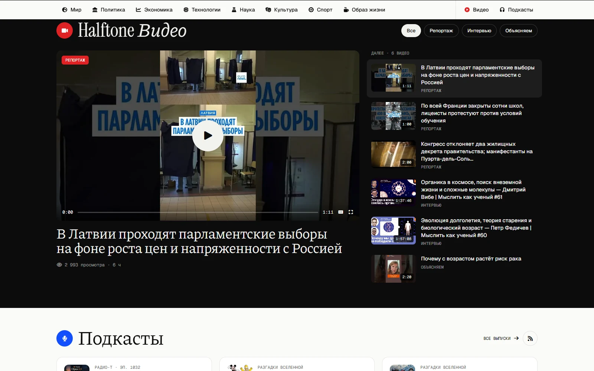Open По всей Франции закрыты школы title
Screen dimensions: 594x371
click(472, 113)
